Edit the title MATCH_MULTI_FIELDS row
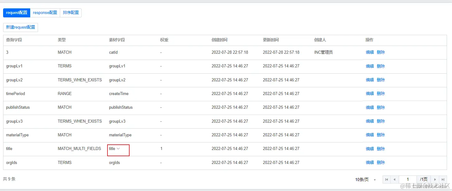The width and height of the screenshot is (452, 191). point(370,149)
